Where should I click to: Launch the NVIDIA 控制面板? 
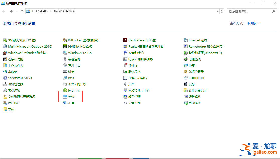79,46
